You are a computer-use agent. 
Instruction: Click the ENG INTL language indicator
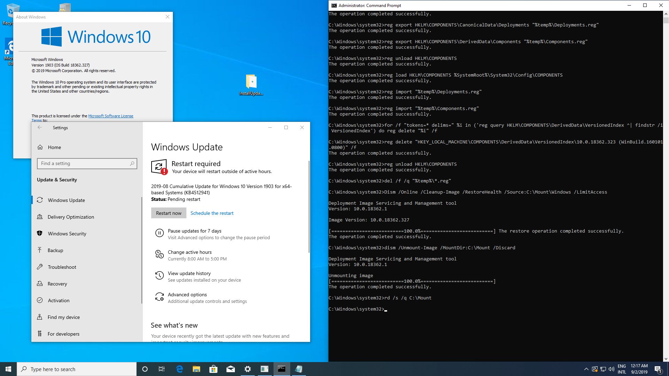coord(622,369)
